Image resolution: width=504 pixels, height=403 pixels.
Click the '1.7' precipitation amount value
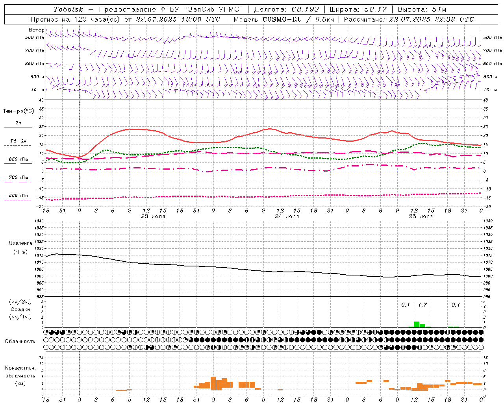(x=422, y=305)
